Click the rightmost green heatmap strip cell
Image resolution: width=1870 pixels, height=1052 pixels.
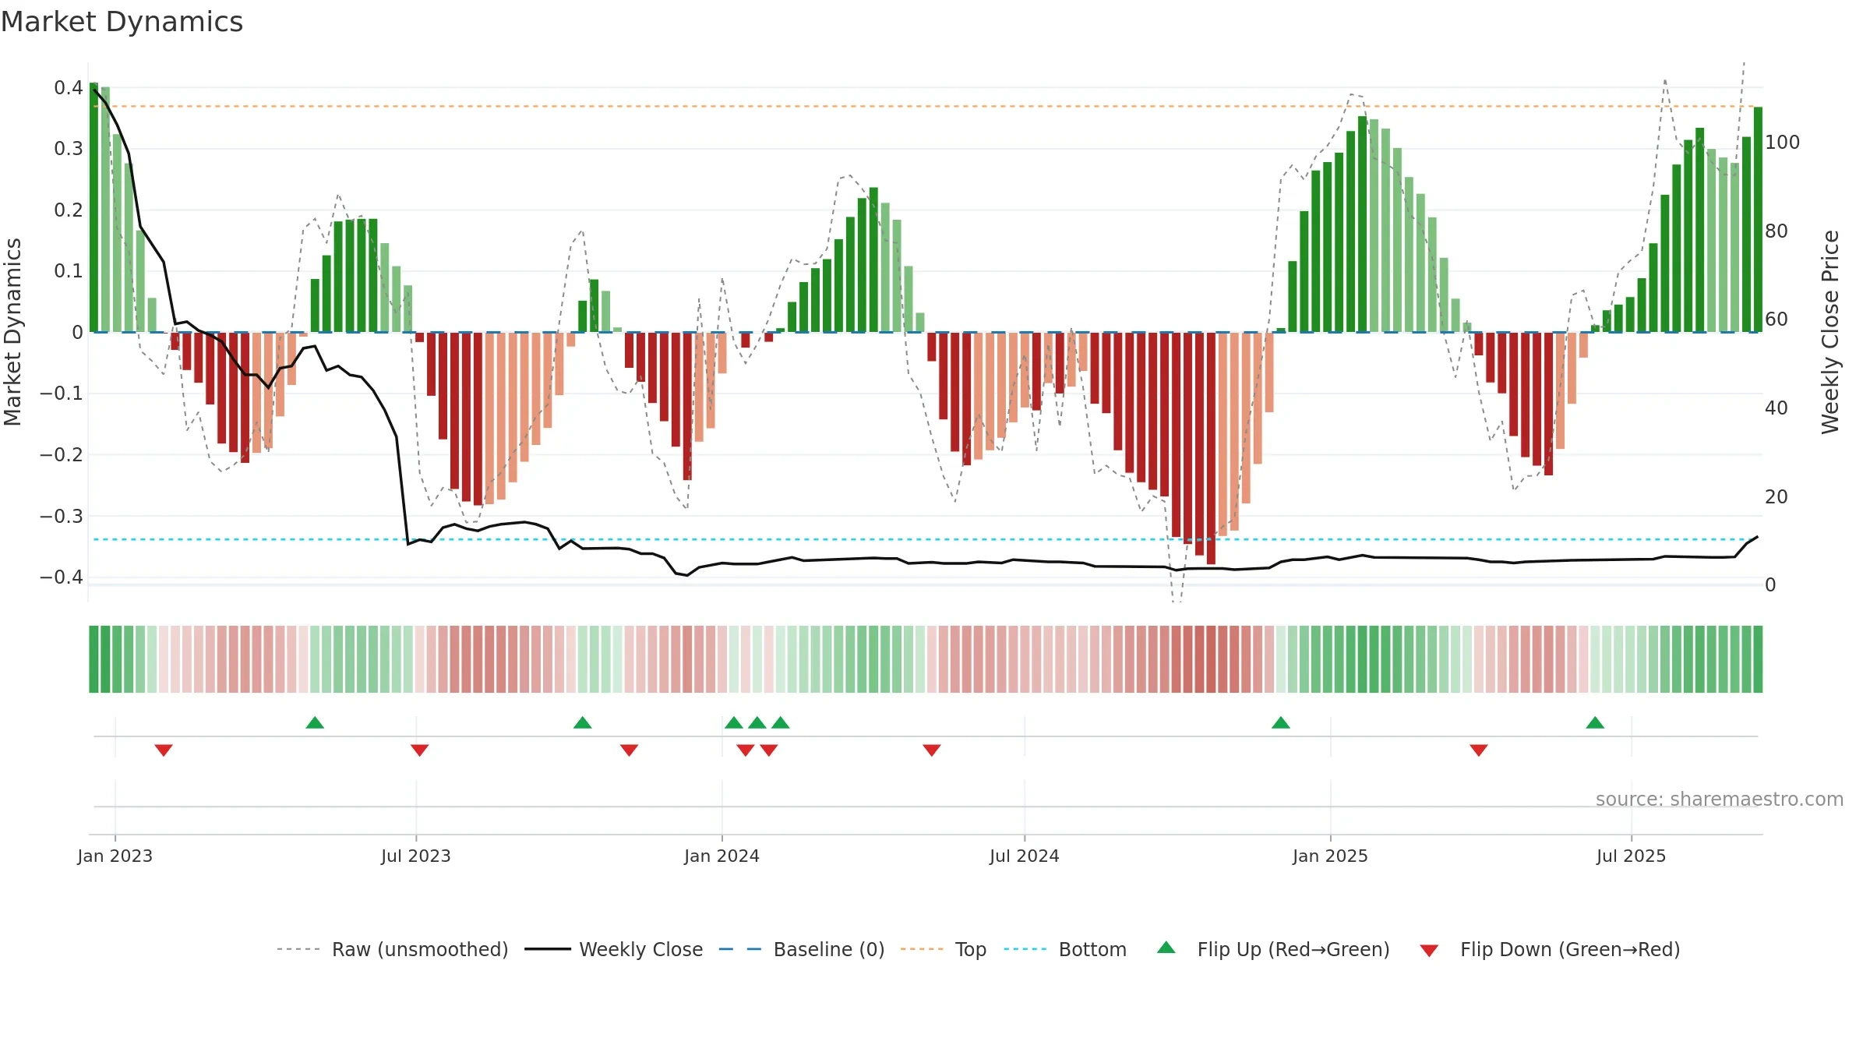[1759, 659]
